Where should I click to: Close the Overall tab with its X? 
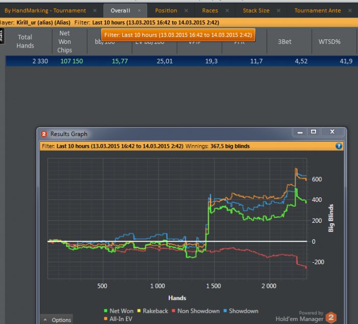(x=140, y=11)
